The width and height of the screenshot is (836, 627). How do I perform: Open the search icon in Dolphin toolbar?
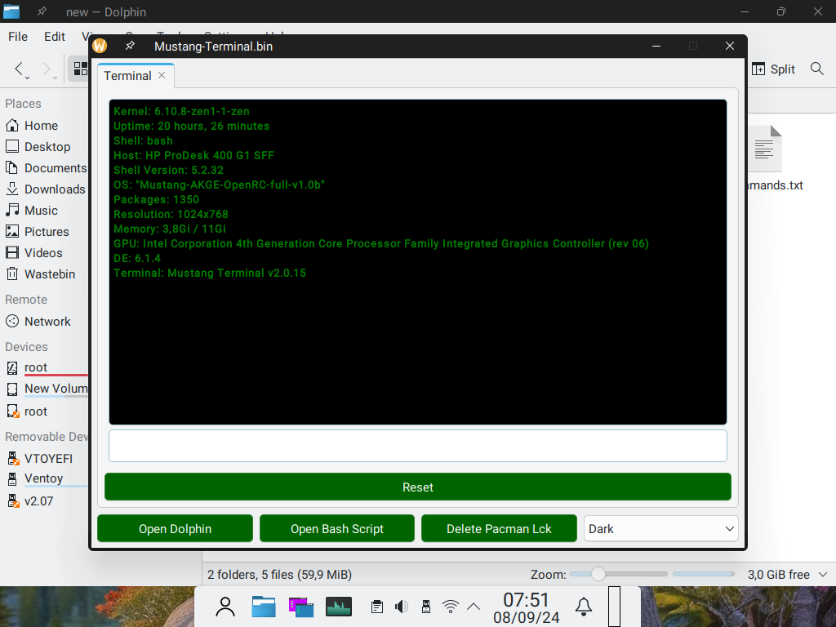[x=816, y=69]
